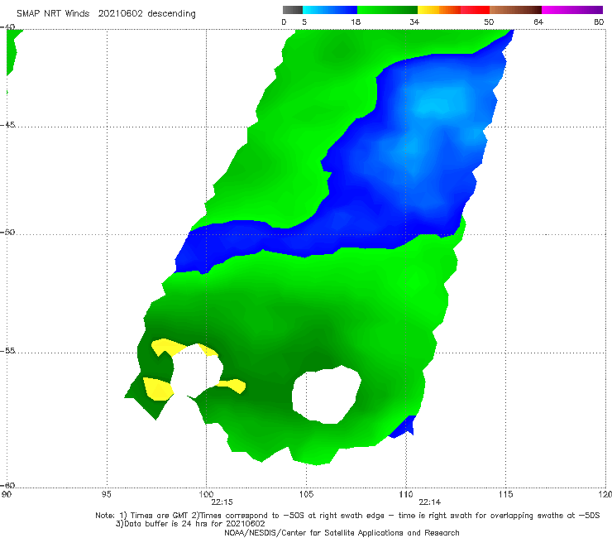Click the note '3)Data buffer is 24 hrs'

click(190, 524)
